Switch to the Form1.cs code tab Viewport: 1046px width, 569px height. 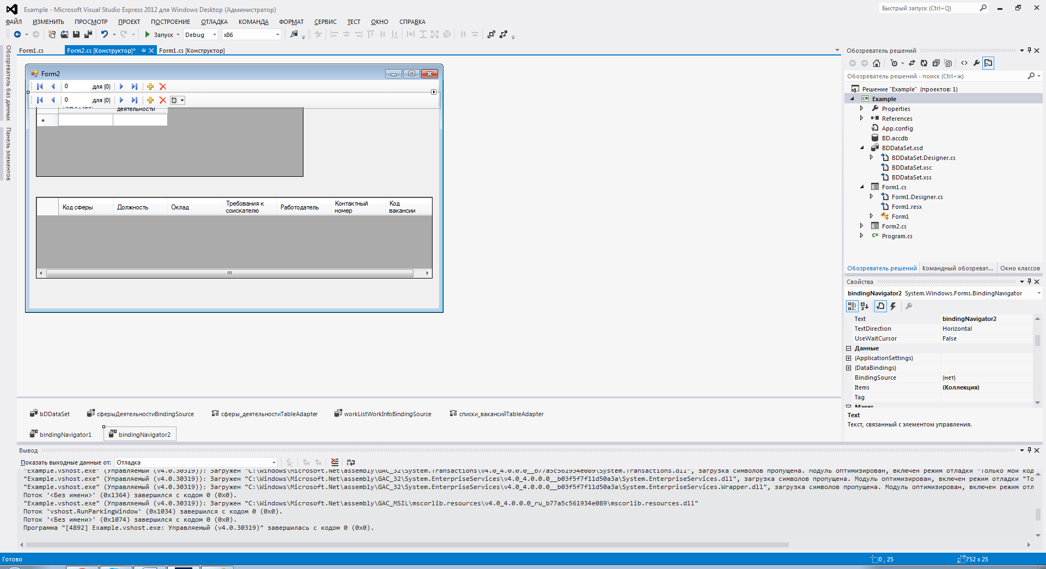[32, 51]
